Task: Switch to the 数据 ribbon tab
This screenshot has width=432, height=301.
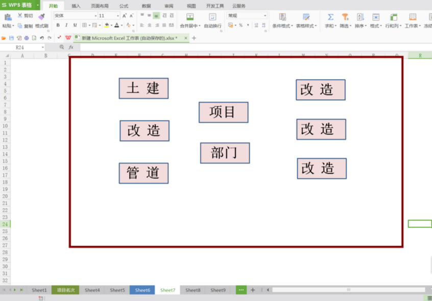Action: coord(146,6)
